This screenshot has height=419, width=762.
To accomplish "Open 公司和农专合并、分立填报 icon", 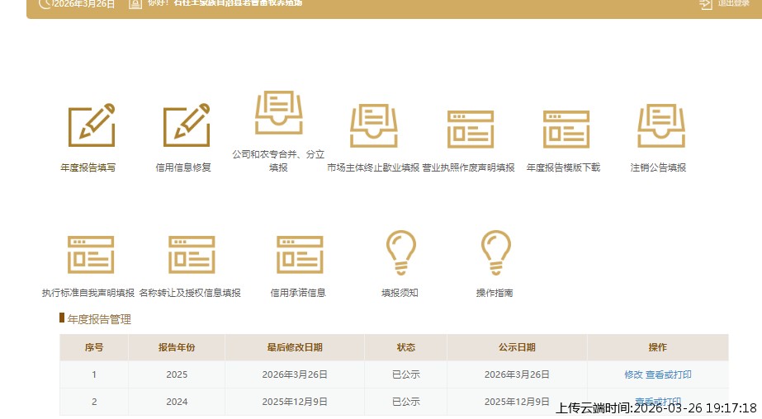I will pos(279,113).
